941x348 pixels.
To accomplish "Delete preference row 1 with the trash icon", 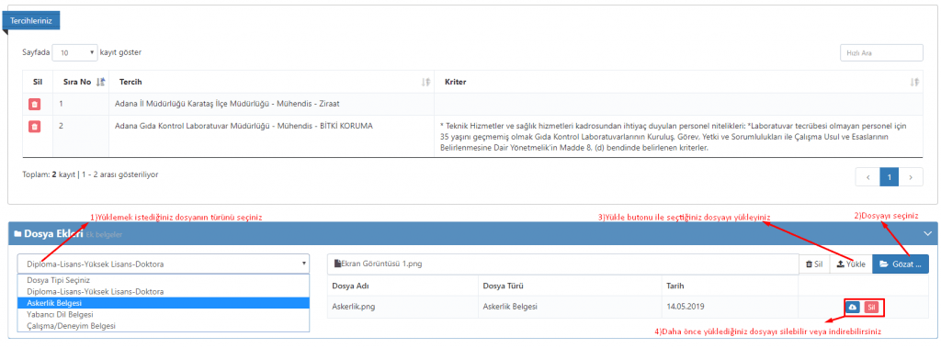I will point(35,105).
